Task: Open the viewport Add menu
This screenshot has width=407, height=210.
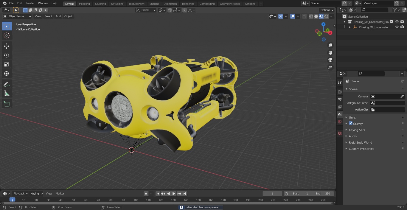Action: coord(58,16)
